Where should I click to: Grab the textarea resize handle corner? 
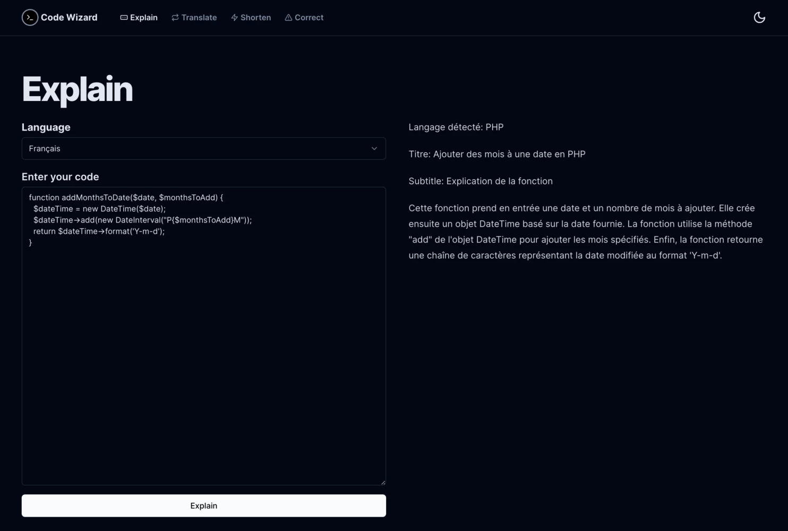382,482
